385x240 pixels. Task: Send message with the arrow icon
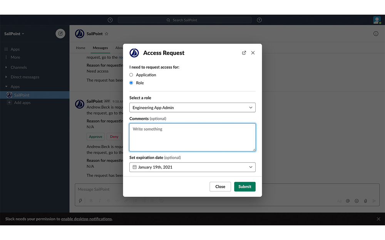click(374, 201)
